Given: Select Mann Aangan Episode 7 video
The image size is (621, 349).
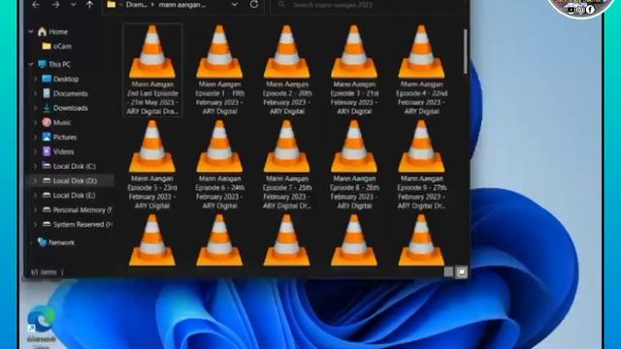Looking at the screenshot, I should pos(287,165).
